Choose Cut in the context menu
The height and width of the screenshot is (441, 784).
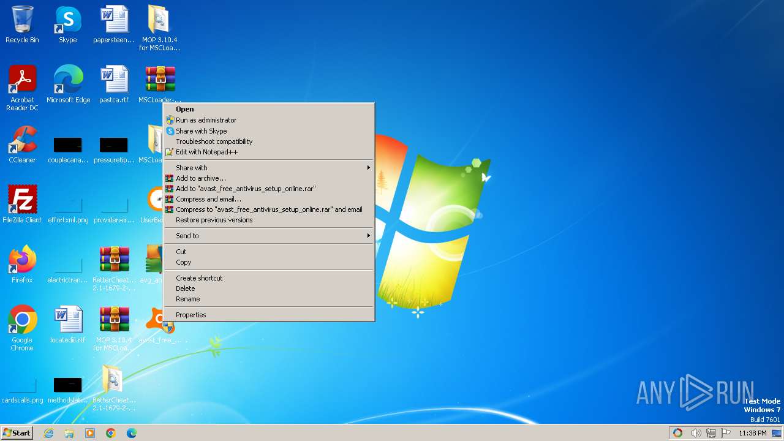[269, 252]
